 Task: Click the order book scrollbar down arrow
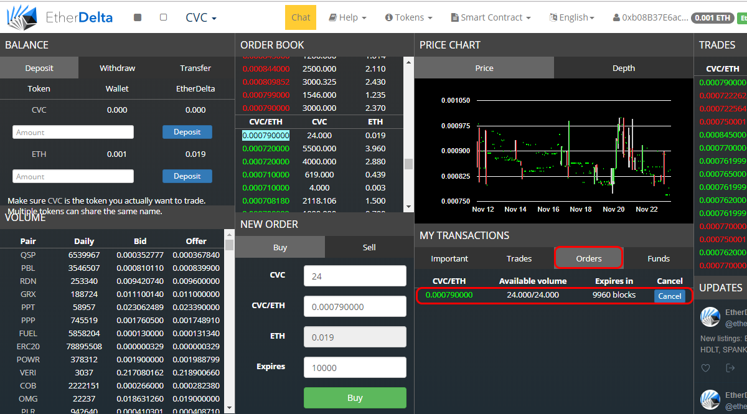pos(408,207)
